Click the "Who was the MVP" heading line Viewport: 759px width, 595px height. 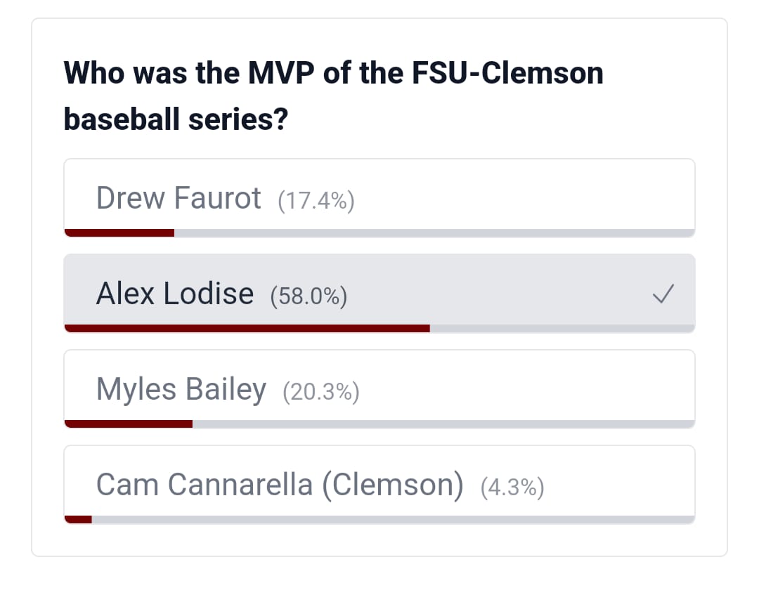tap(333, 73)
